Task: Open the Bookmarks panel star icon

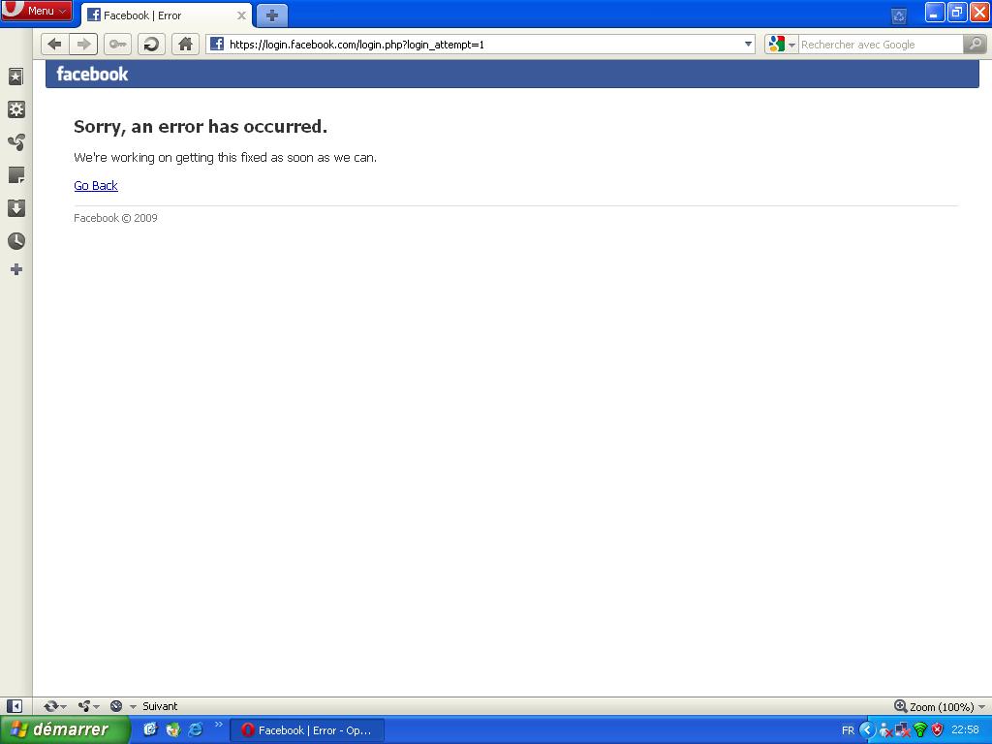Action: pyautogui.click(x=16, y=77)
